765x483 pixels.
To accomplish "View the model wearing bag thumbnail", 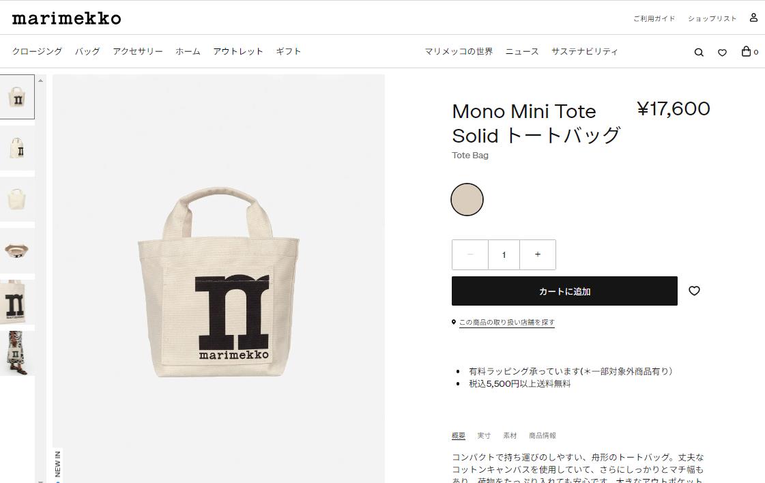I will pyautogui.click(x=16, y=353).
